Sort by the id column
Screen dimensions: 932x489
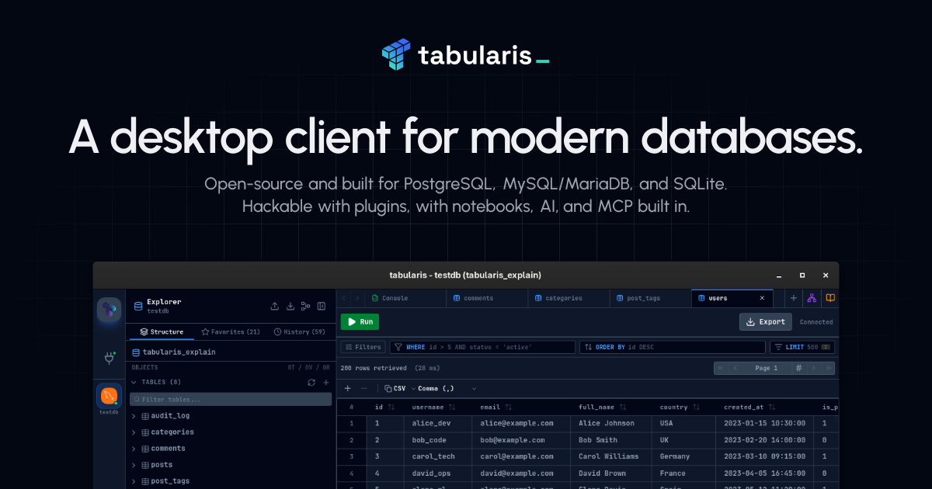391,407
